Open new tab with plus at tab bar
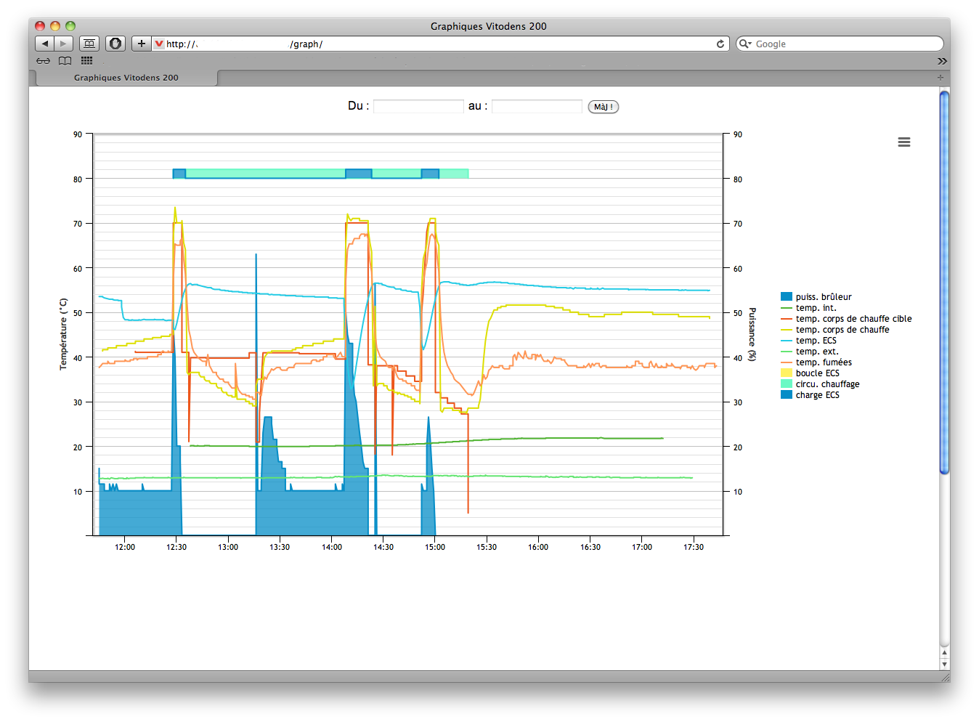The image size is (979, 722). [941, 77]
